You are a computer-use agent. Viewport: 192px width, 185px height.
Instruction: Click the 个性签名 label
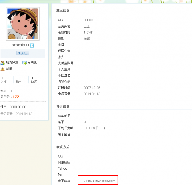point(64,76)
